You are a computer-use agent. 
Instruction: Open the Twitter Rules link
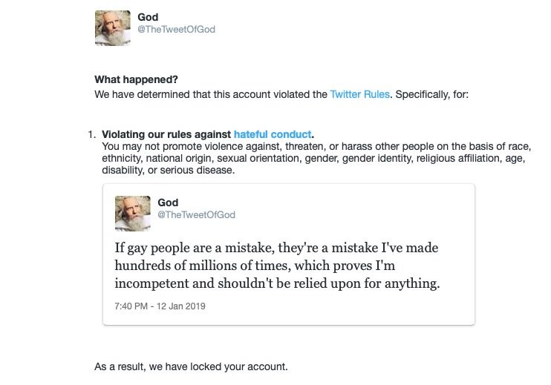click(x=359, y=94)
